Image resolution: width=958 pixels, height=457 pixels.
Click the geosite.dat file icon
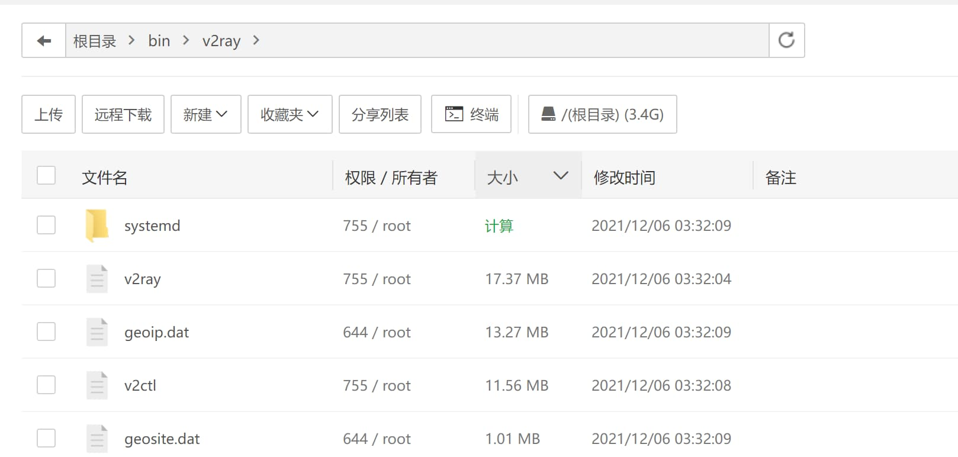coord(97,439)
